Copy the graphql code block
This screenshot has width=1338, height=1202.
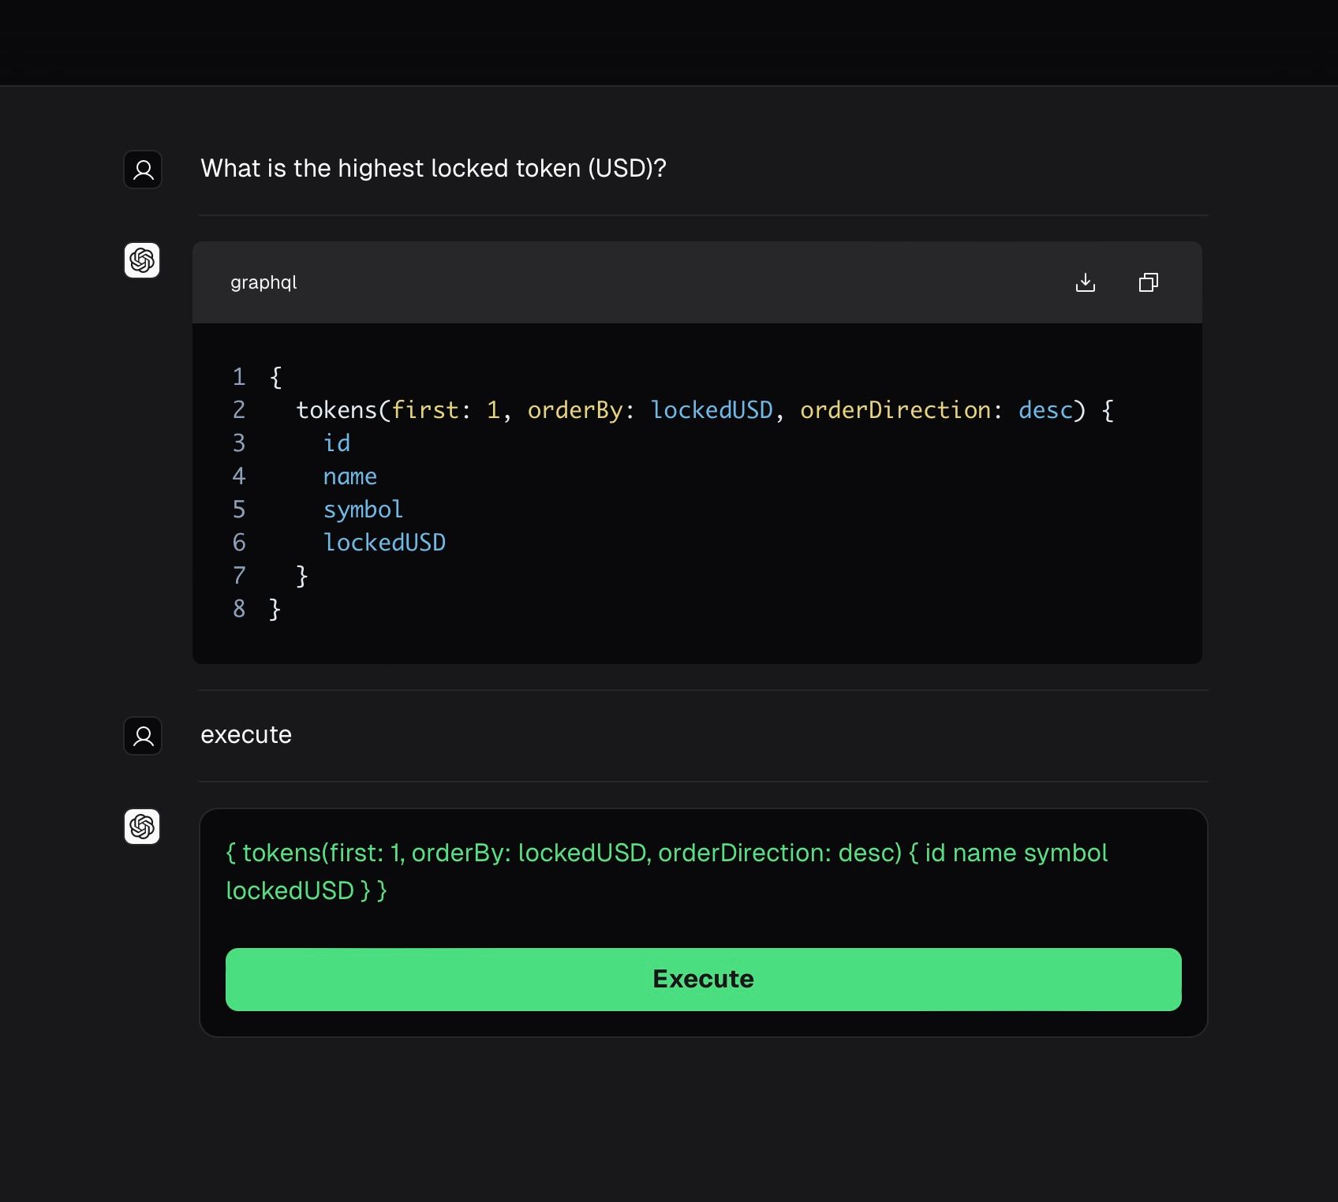point(1149,282)
